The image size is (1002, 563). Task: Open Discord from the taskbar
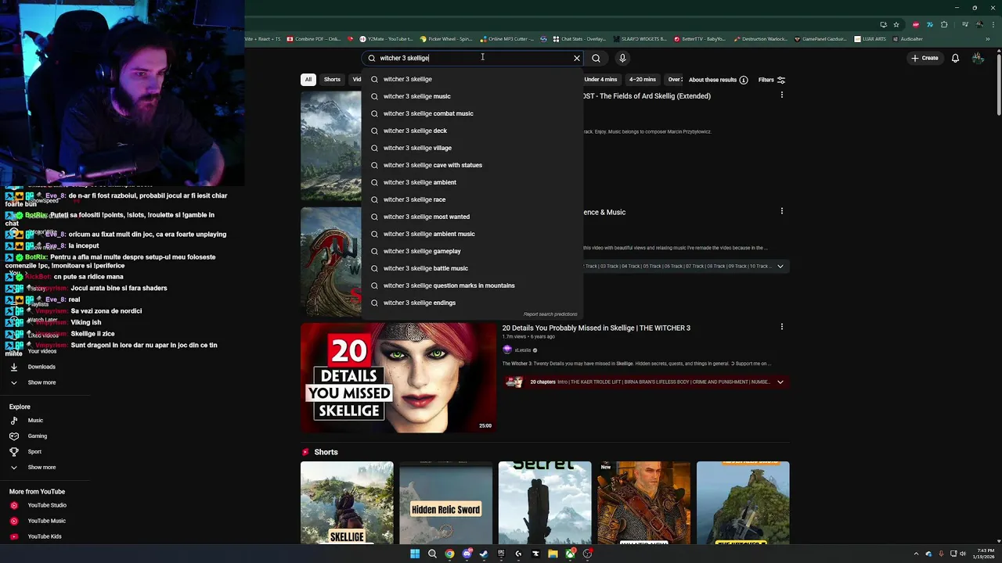click(x=467, y=554)
